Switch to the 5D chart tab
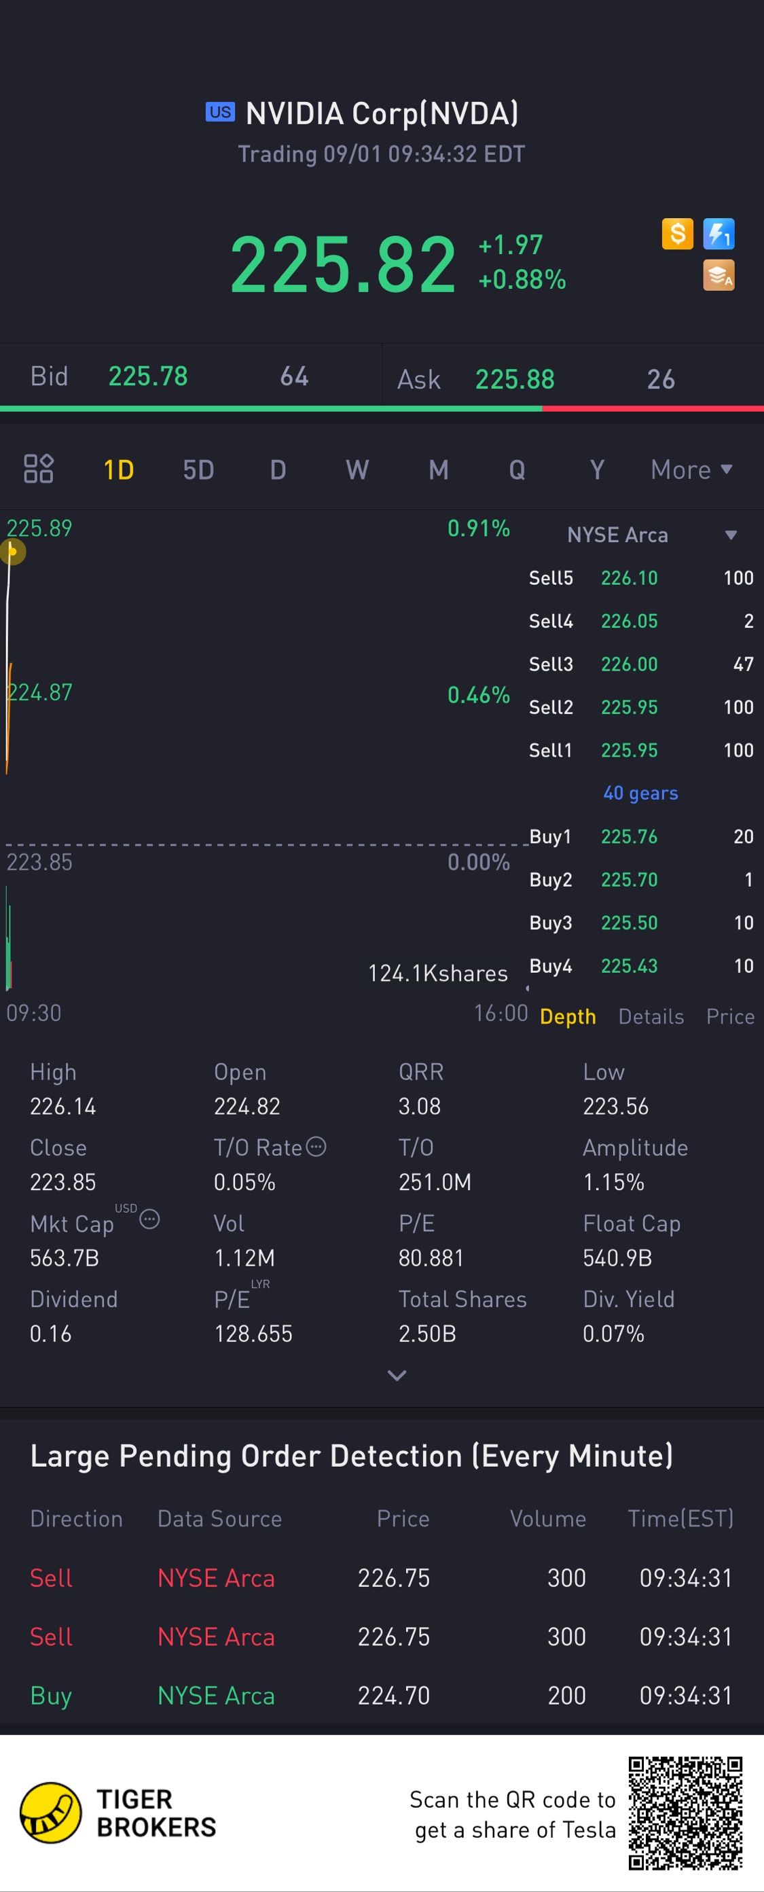The image size is (764, 1892). pos(198,470)
